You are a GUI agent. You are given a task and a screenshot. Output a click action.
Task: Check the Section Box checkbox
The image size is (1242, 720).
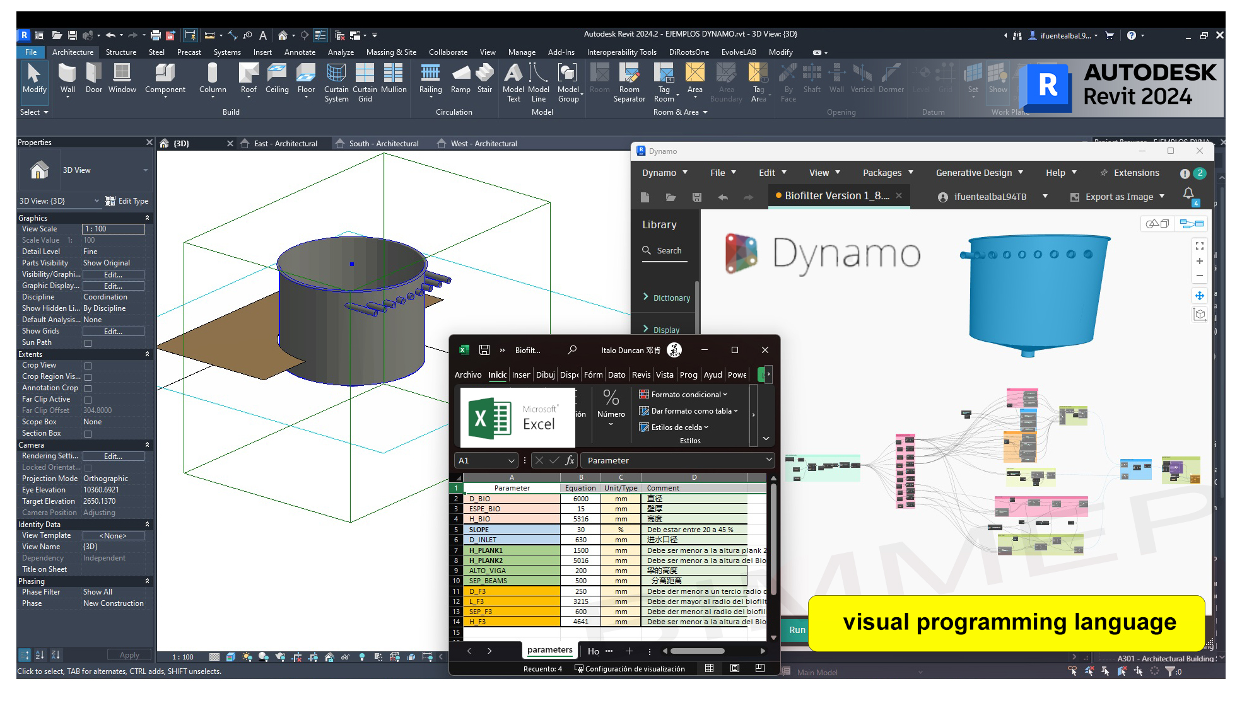click(x=88, y=434)
